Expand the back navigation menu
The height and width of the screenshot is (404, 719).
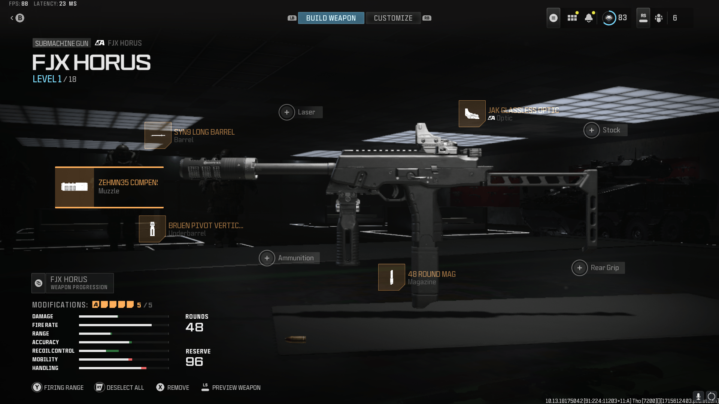pos(17,18)
